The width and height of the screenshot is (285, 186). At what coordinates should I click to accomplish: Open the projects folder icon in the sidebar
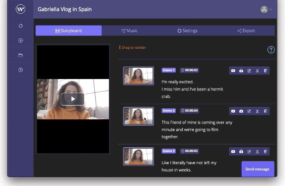coord(20,55)
